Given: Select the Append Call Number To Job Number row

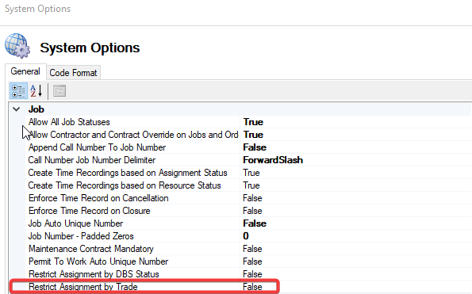Looking at the screenshot, I should pyautogui.click(x=132, y=147).
